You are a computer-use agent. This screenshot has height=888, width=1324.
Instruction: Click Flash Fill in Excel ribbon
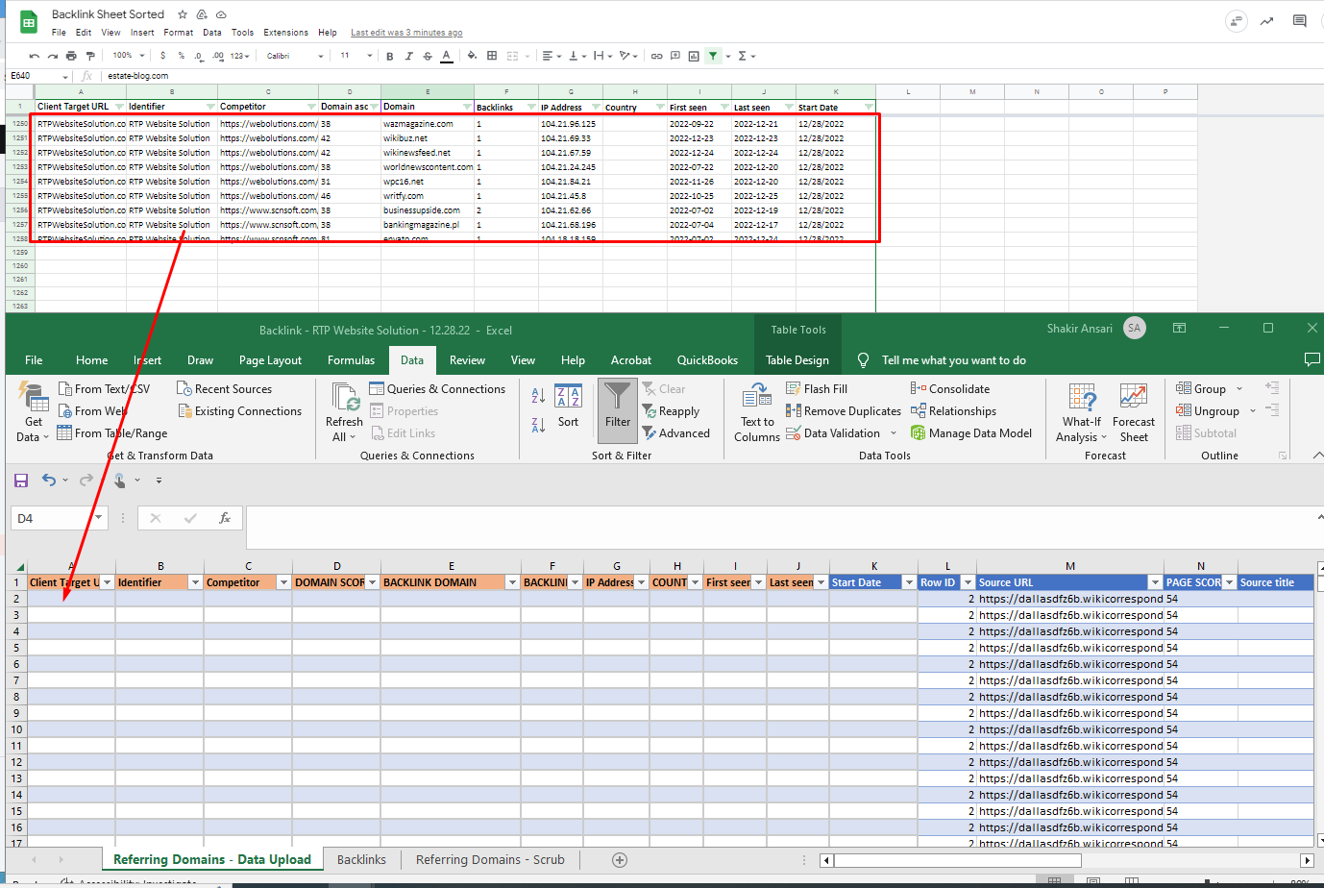(x=817, y=389)
